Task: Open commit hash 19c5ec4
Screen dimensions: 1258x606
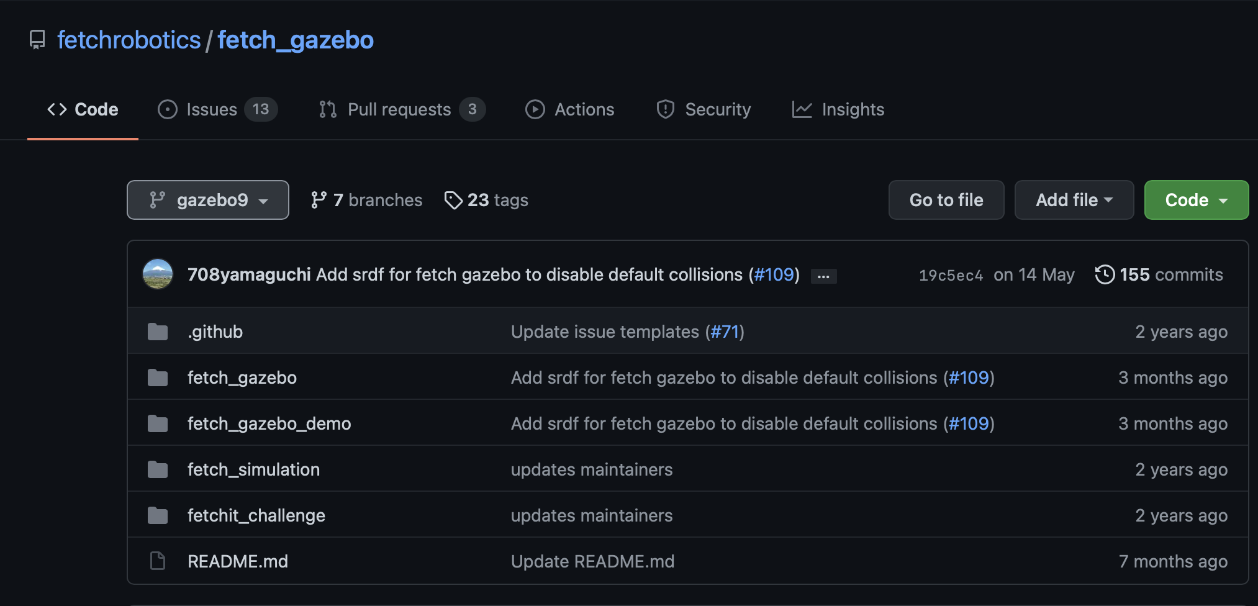Action: click(x=951, y=275)
